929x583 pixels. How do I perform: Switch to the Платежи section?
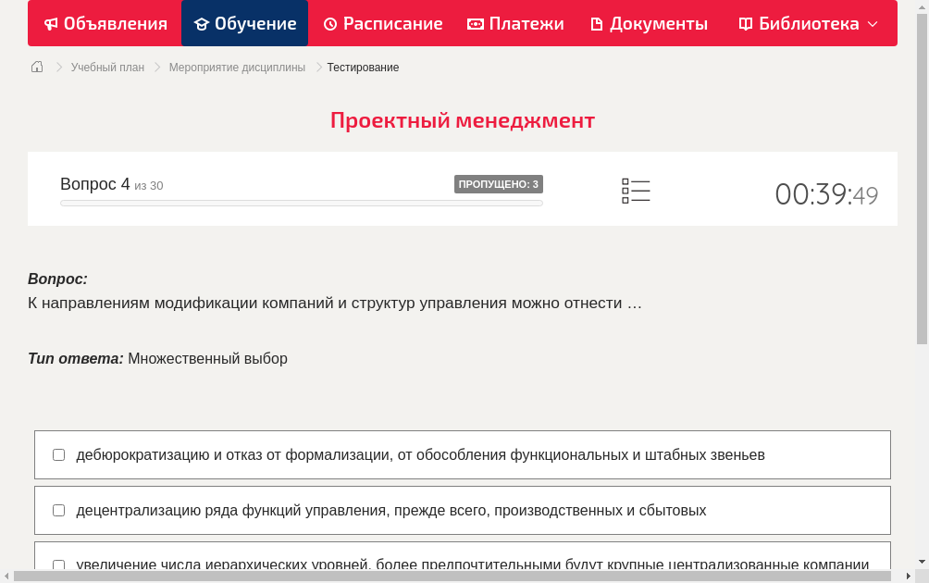(x=515, y=23)
